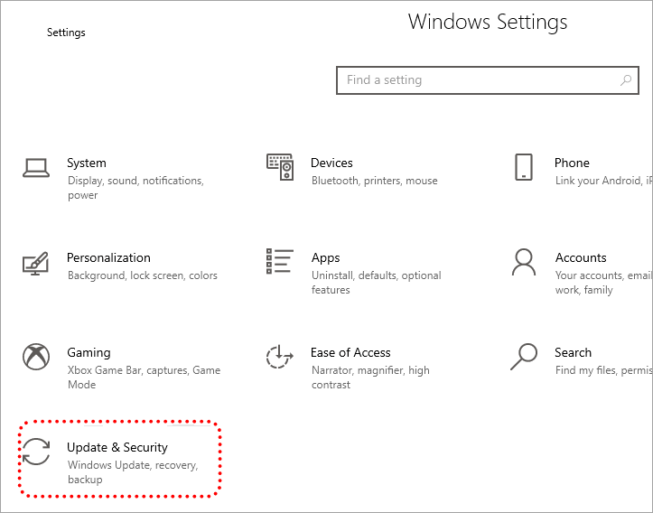Go to Devices settings label

point(331,163)
